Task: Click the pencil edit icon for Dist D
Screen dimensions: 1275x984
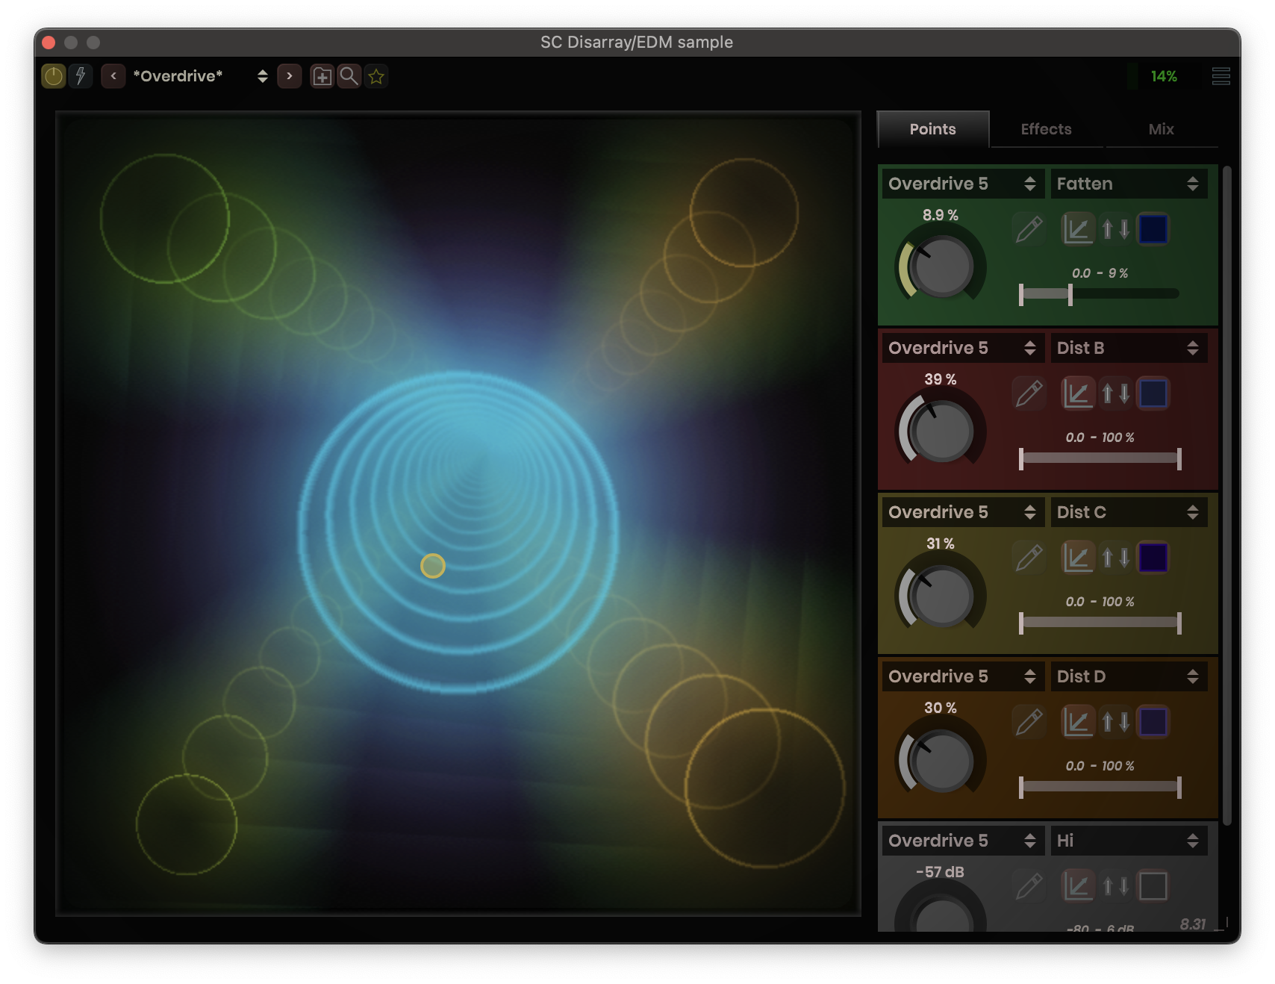Action: click(1029, 722)
